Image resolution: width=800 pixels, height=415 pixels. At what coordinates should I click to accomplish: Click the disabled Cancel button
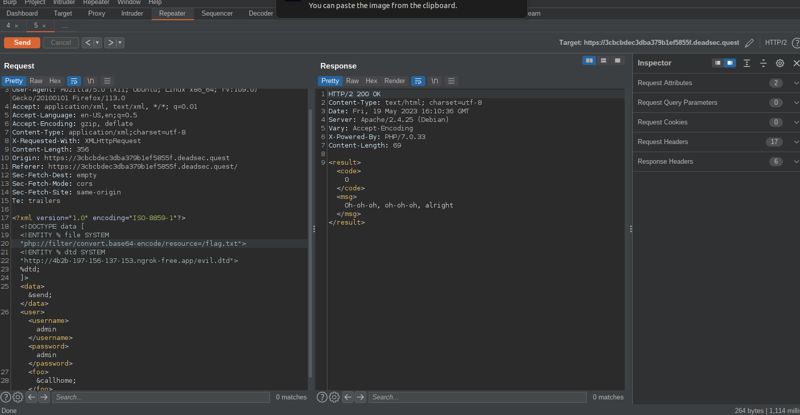click(x=61, y=43)
